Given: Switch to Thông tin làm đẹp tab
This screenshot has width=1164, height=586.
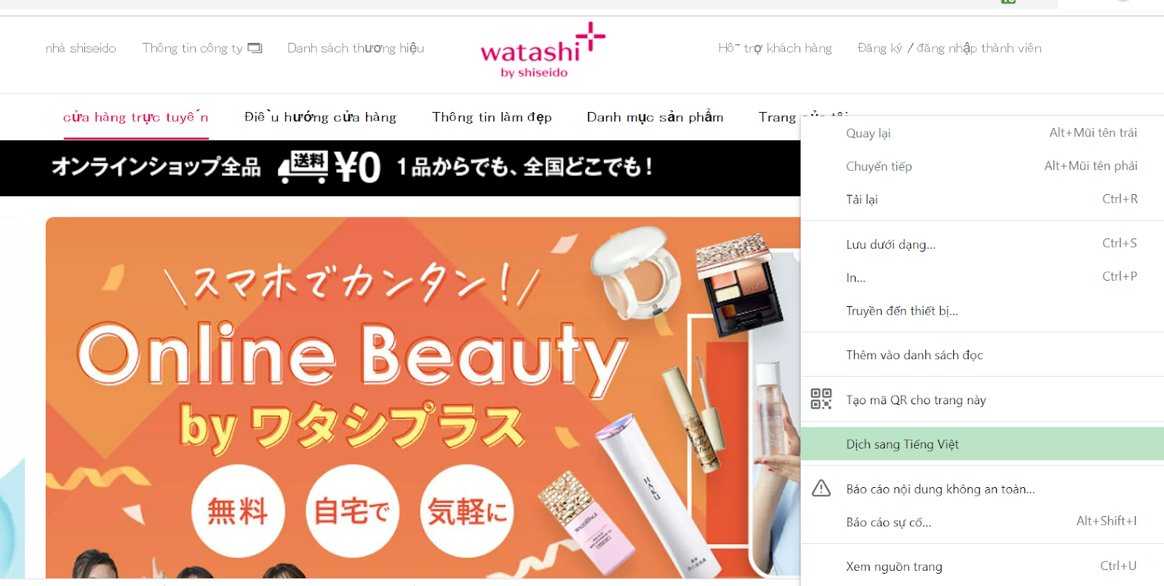Looking at the screenshot, I should [492, 117].
